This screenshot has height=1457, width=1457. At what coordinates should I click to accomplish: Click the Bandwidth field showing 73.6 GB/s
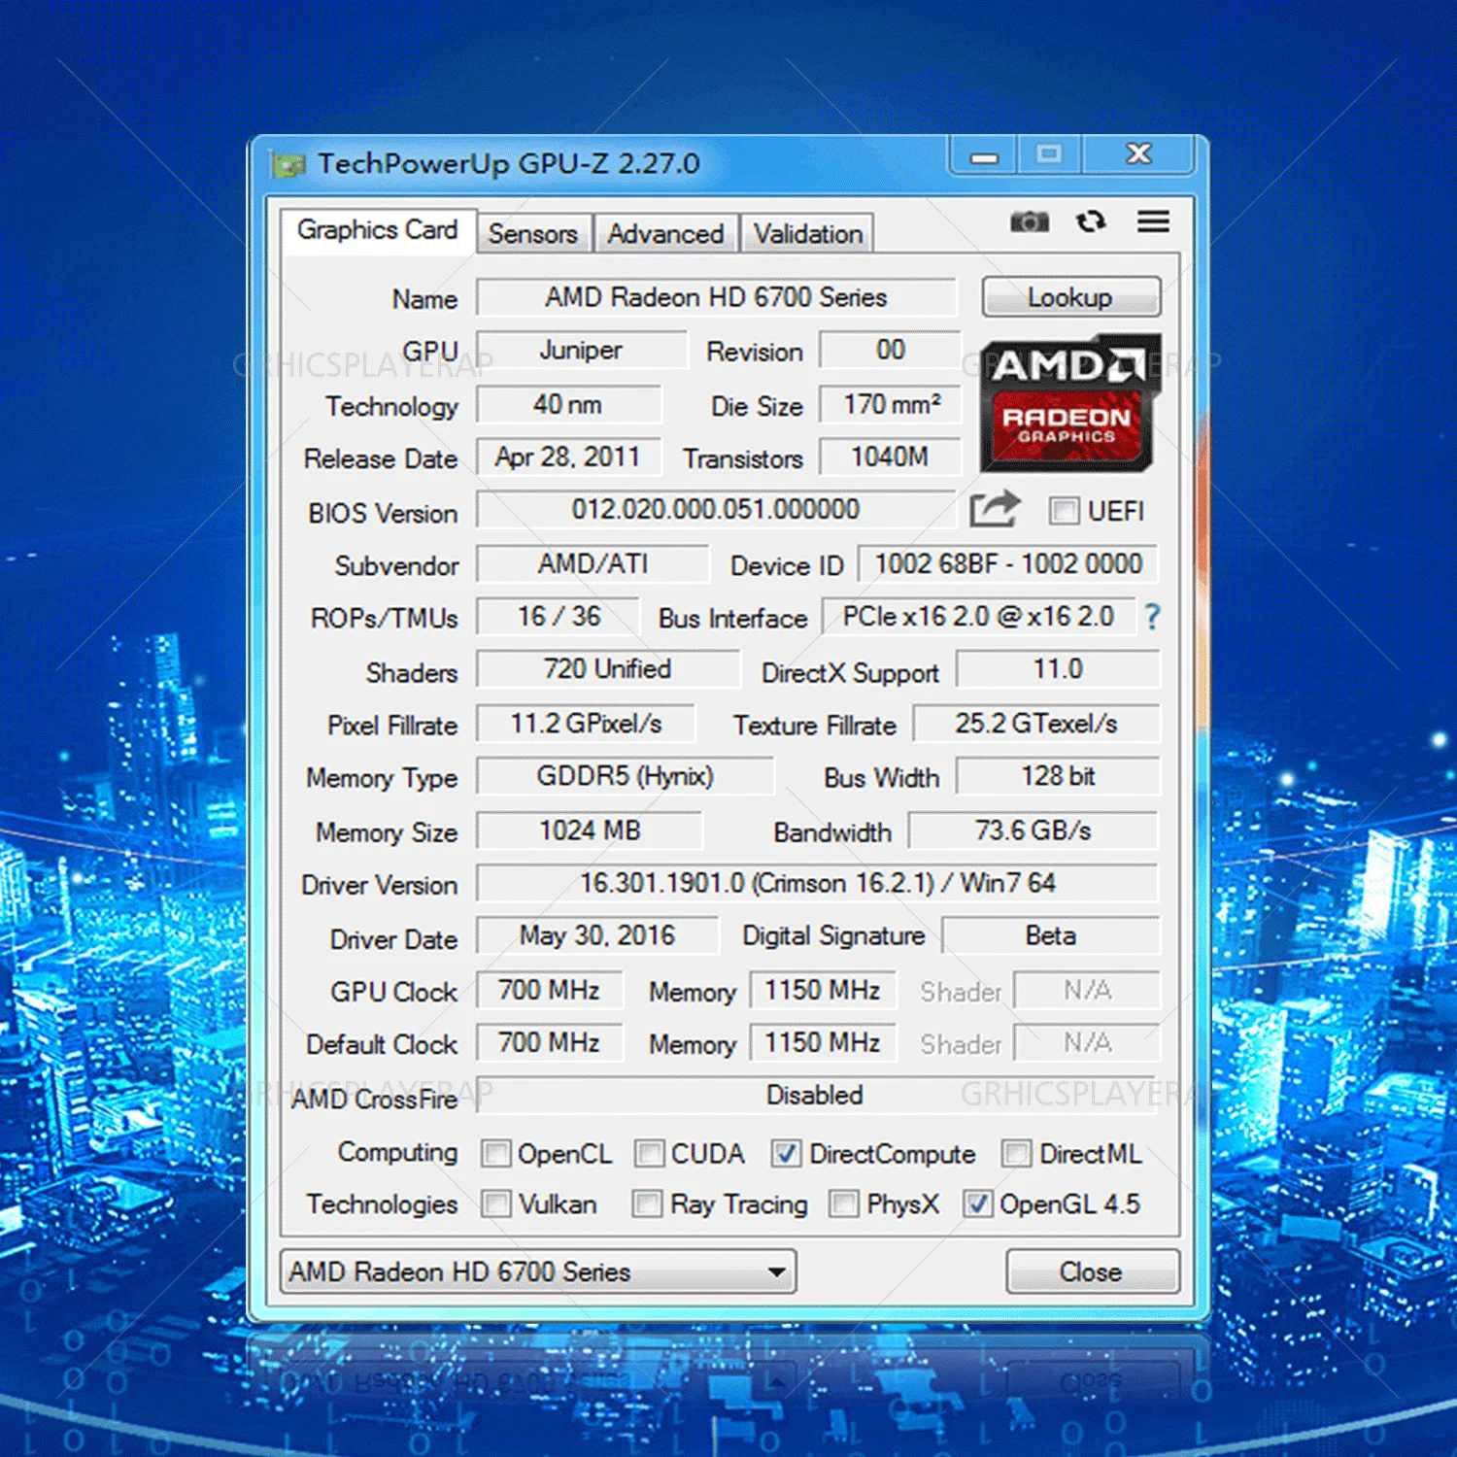coord(1033,830)
